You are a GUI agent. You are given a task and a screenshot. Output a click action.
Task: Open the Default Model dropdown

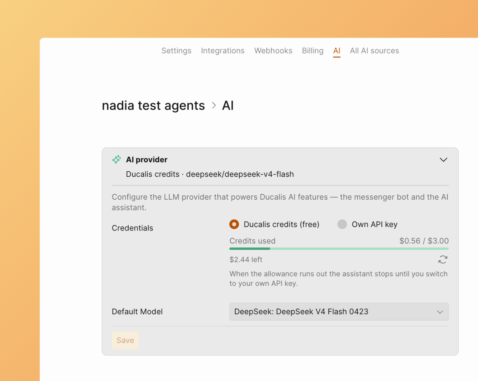point(339,312)
